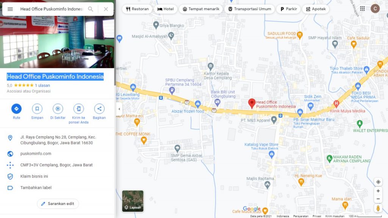Zoom in with the plus button
This screenshot has width=388, height=218.
[378, 191]
